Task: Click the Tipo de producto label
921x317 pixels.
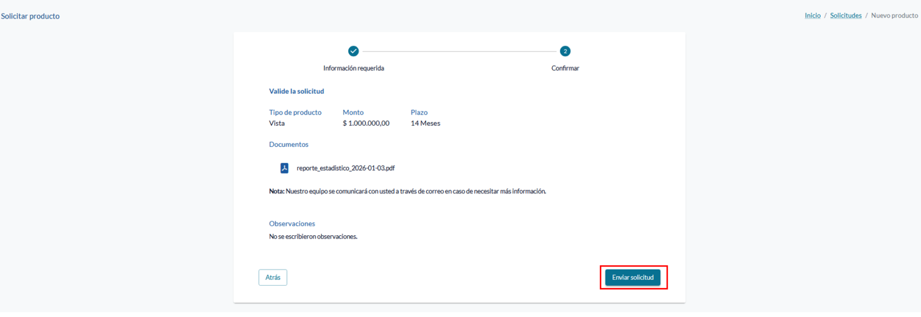Action: [295, 112]
